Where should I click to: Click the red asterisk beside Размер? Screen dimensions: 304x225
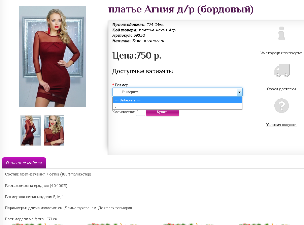coord(113,85)
